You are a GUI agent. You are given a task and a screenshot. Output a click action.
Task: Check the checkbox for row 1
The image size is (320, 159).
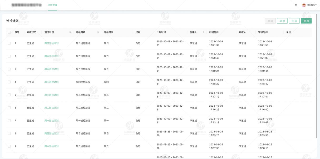pyautogui.click(x=9, y=43)
